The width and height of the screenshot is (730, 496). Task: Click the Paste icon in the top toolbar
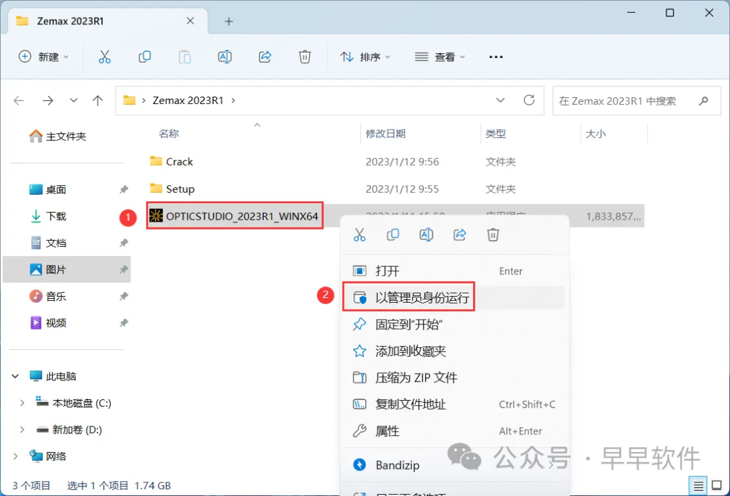click(x=185, y=57)
